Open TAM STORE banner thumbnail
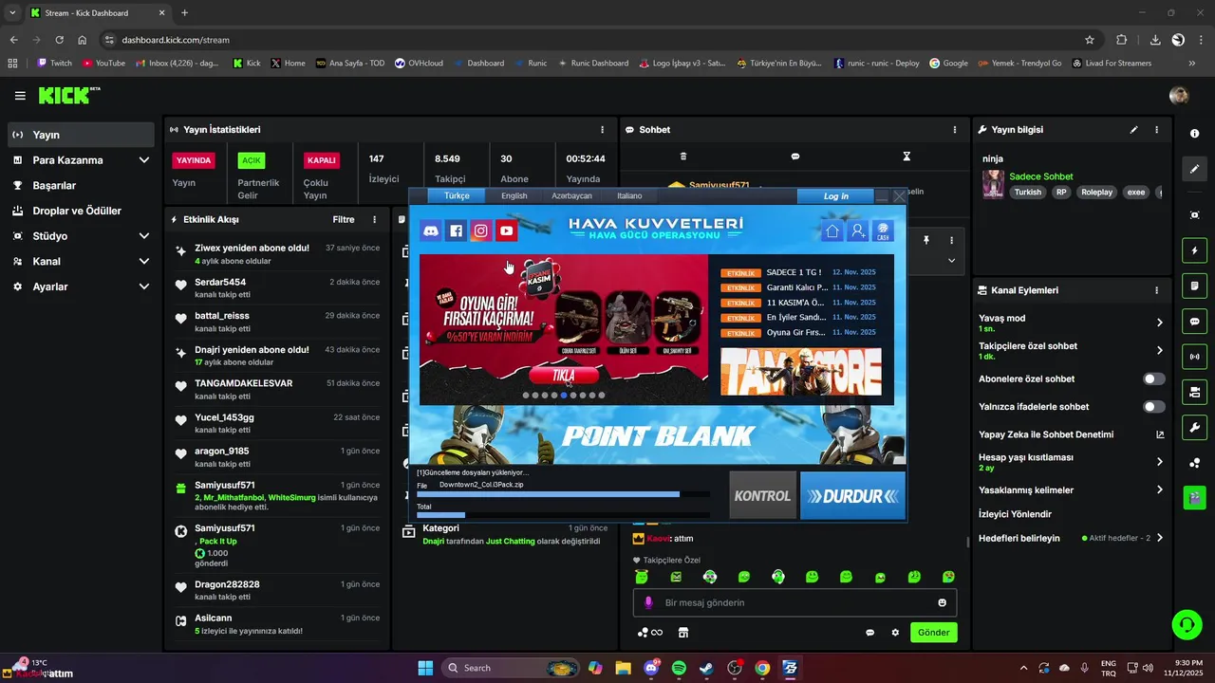 click(x=801, y=371)
